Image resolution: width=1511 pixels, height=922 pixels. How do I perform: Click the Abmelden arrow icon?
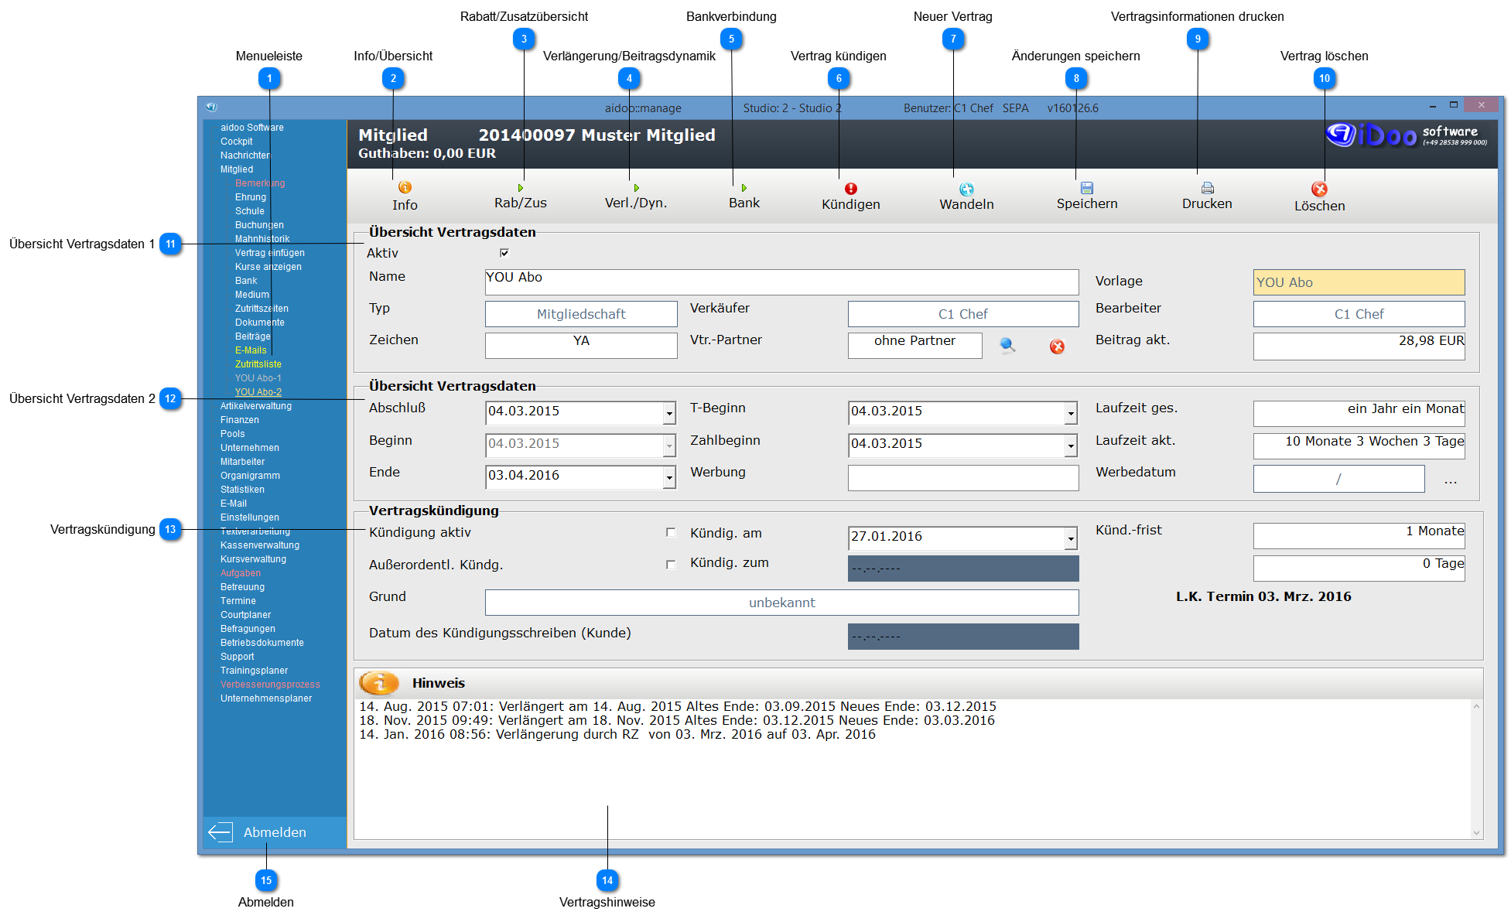[x=220, y=832]
